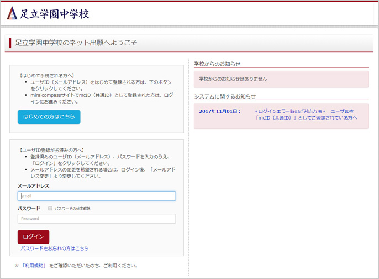Click into the Password input field
Viewport: 379px width, 279px height.
(x=97, y=219)
